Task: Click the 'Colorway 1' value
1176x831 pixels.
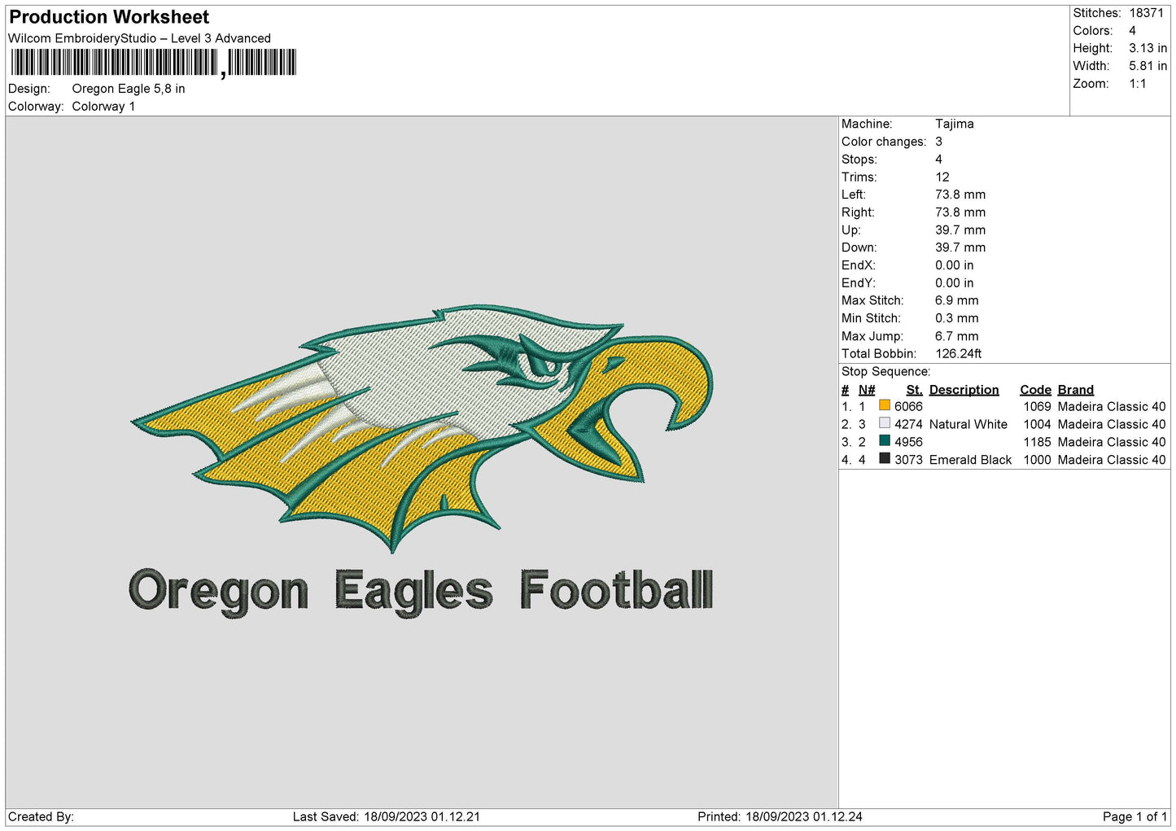Action: pyautogui.click(x=103, y=107)
